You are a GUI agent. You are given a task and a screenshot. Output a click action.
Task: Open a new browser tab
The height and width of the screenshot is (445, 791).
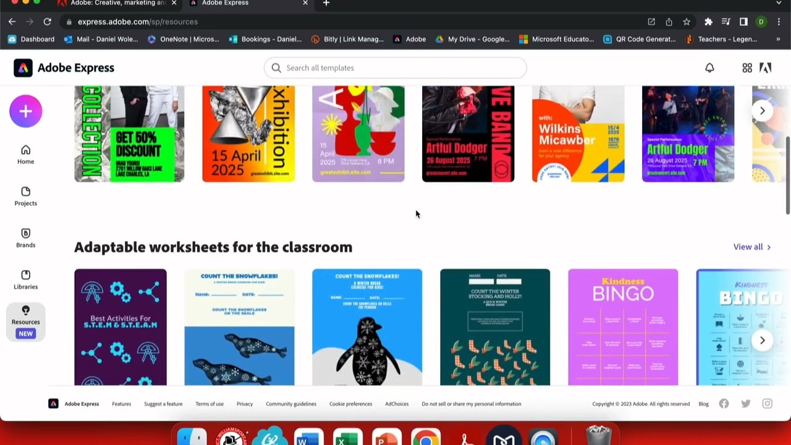326,4
